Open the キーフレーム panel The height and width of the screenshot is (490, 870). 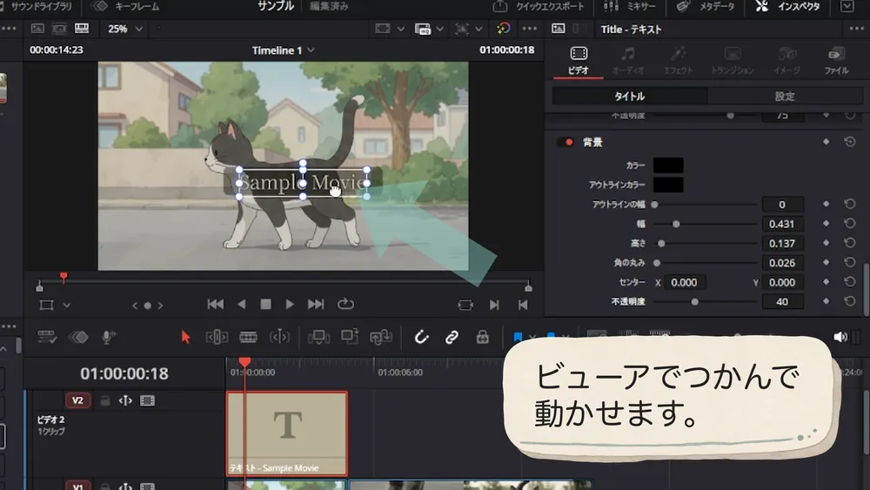125,7
